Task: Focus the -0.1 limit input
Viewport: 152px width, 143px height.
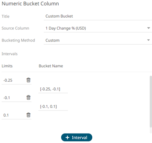Action: (14, 98)
